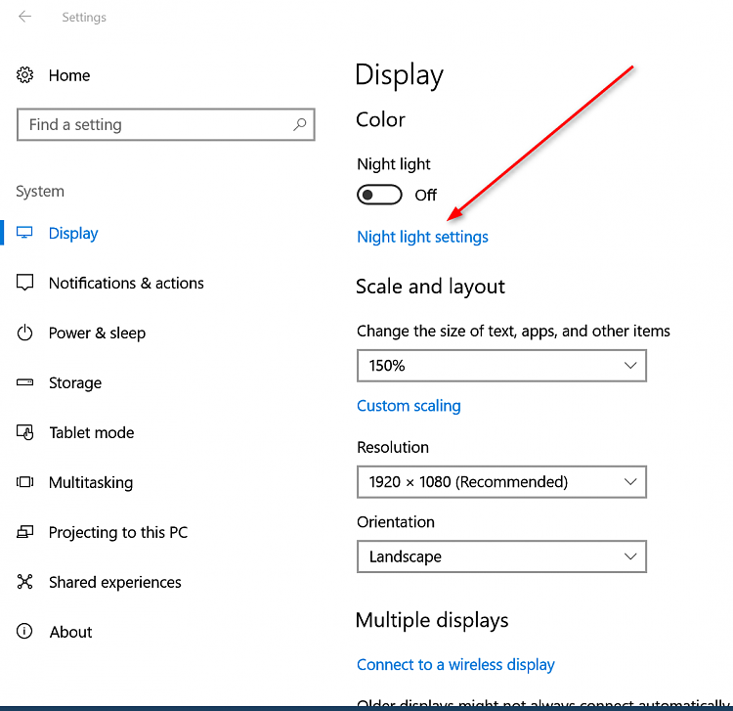This screenshot has width=733, height=711.
Task: Go to Home label
Action: [69, 75]
